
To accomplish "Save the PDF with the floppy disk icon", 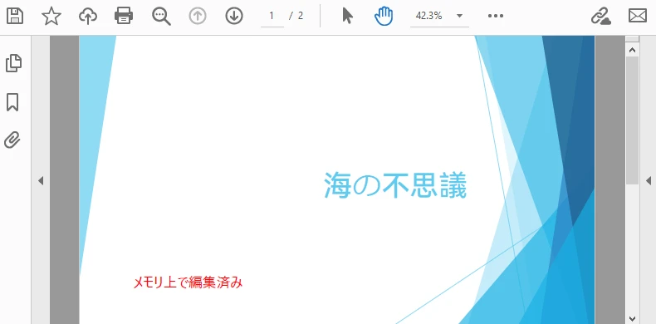I will 15,17.
